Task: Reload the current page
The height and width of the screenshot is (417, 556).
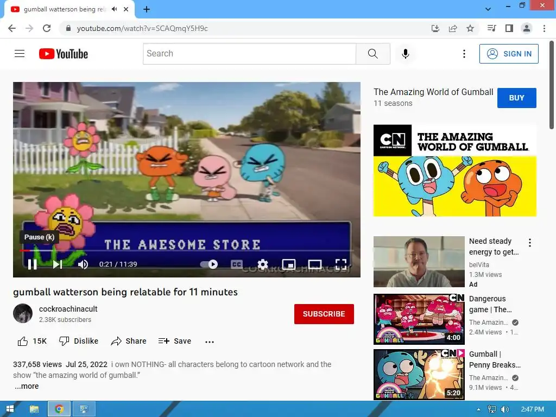Action: click(x=47, y=28)
